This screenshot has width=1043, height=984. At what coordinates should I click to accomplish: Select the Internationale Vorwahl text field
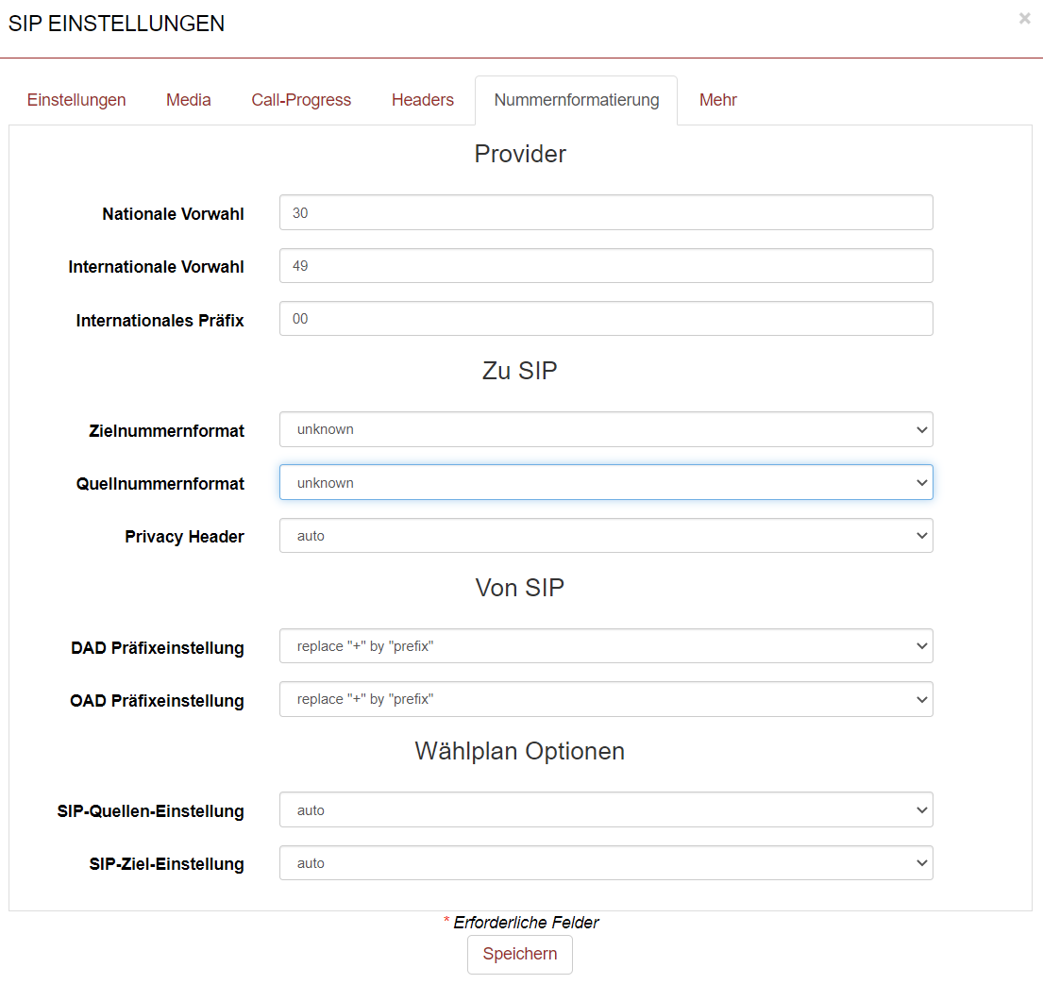(x=606, y=265)
